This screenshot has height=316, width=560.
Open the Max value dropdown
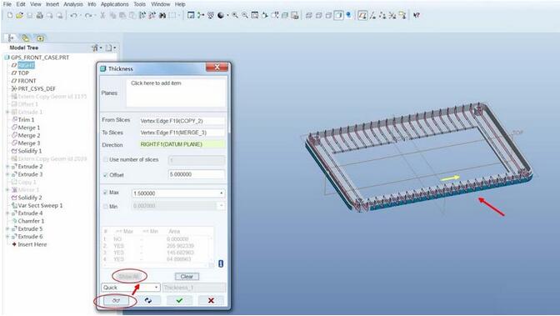(x=222, y=193)
